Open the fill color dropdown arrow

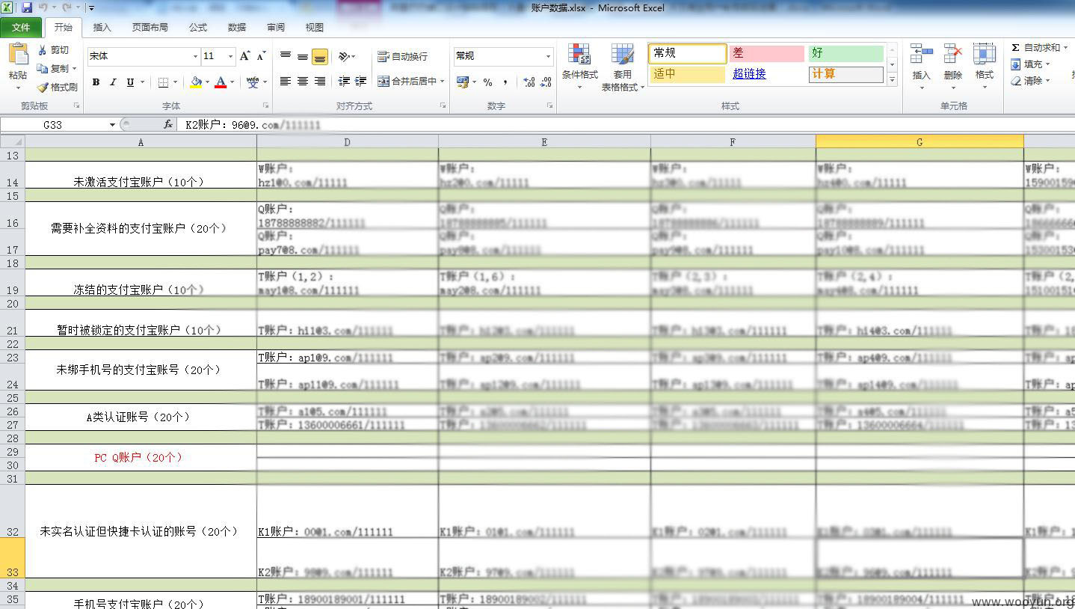click(207, 82)
